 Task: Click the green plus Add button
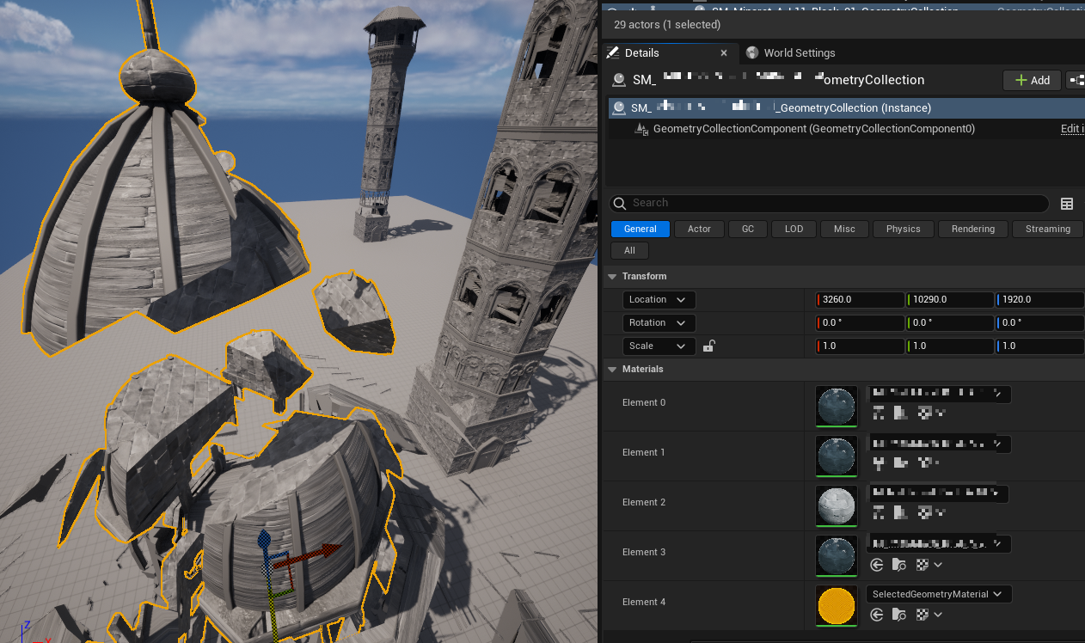pyautogui.click(x=1032, y=80)
